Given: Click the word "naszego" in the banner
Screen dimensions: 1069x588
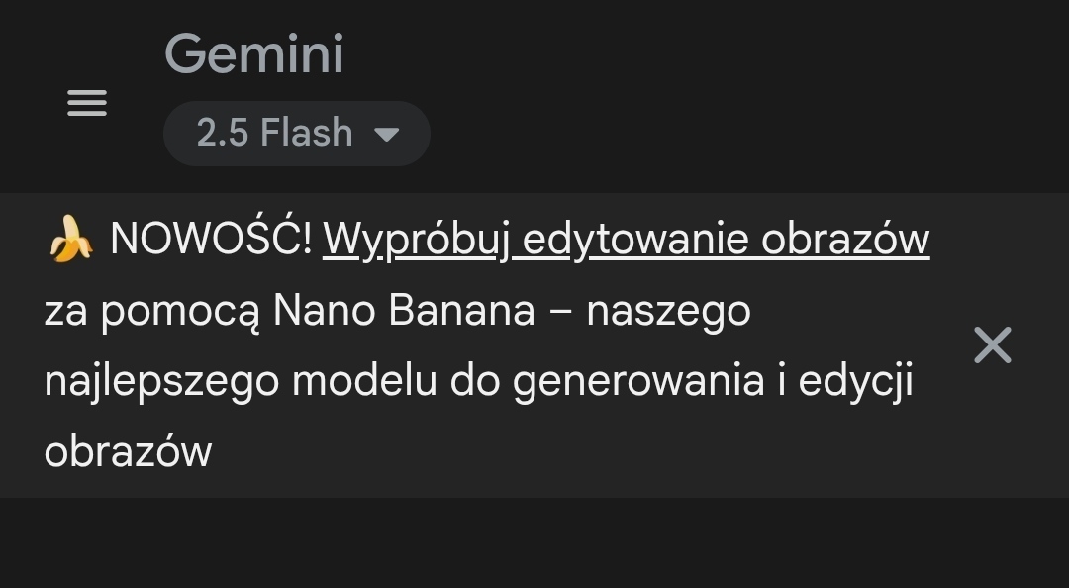Looking at the screenshot, I should click(668, 311).
